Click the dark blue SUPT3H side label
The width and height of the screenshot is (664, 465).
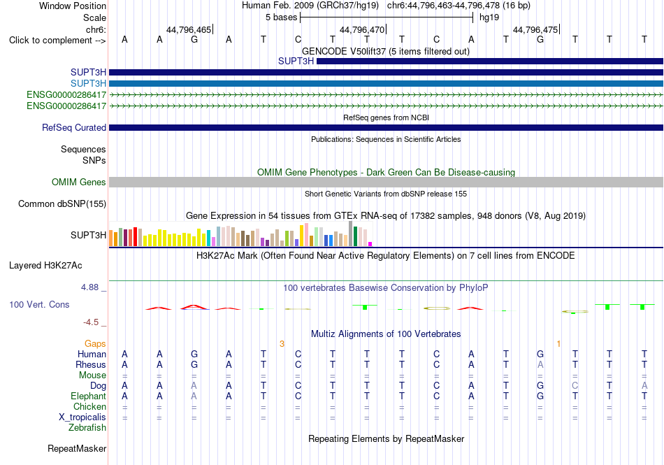coord(88,73)
